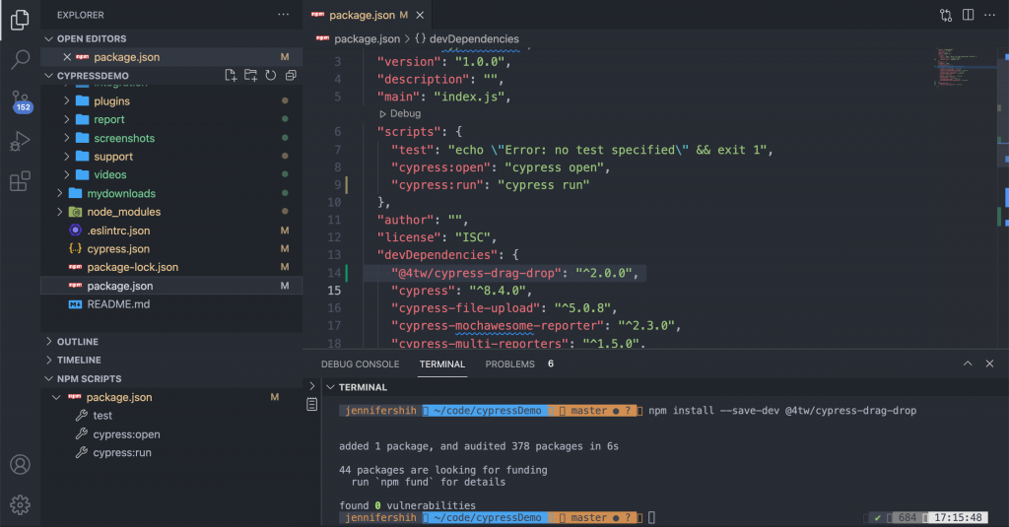
Task: Maximize the terminal panel size
Action: point(968,363)
